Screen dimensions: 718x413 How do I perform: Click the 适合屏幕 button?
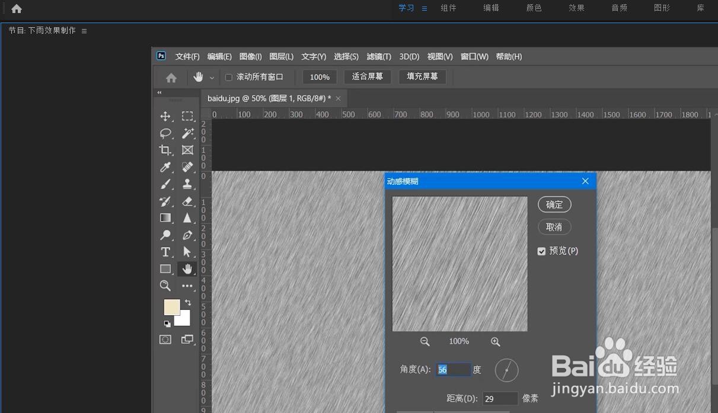(x=368, y=77)
